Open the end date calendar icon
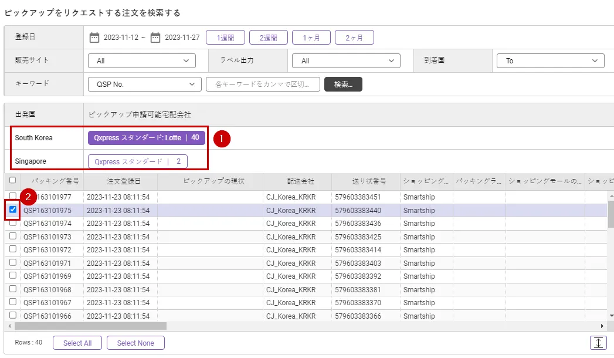614x358 pixels. [155, 38]
